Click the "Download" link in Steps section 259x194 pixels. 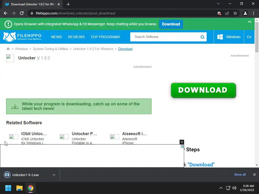coord(201,164)
